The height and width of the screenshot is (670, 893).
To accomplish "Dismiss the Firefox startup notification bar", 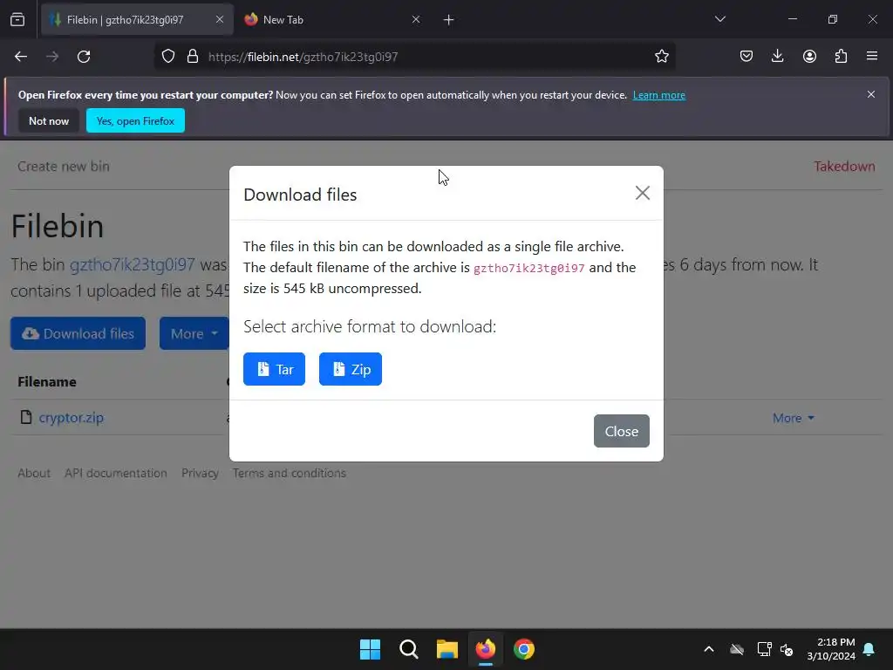I will (x=871, y=94).
